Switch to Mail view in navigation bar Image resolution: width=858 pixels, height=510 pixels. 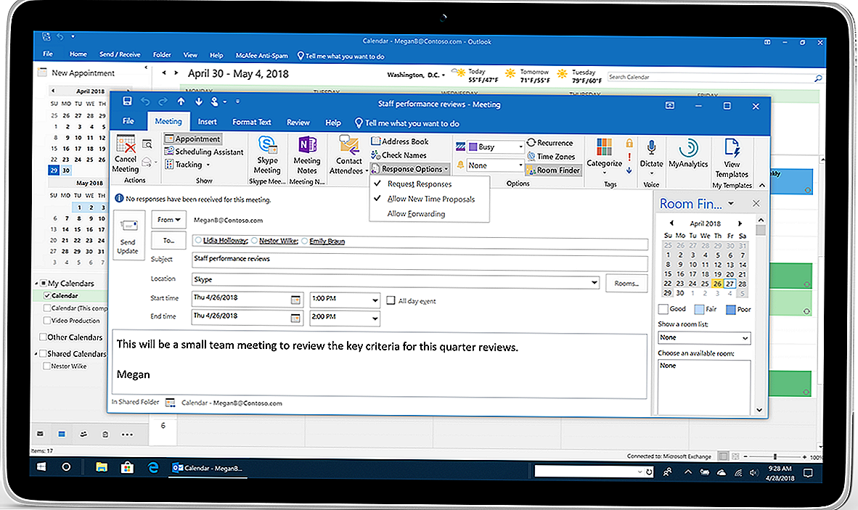click(x=40, y=434)
